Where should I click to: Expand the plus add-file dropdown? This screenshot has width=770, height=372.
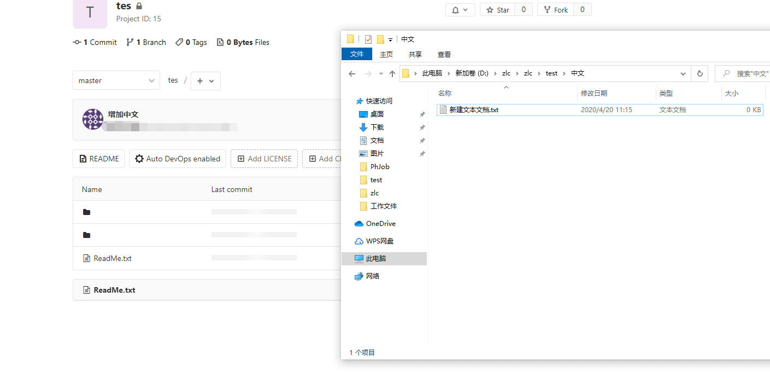click(205, 80)
